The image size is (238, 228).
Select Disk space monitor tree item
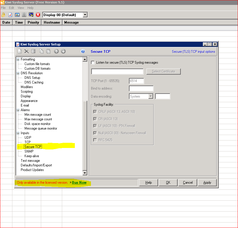(37, 124)
